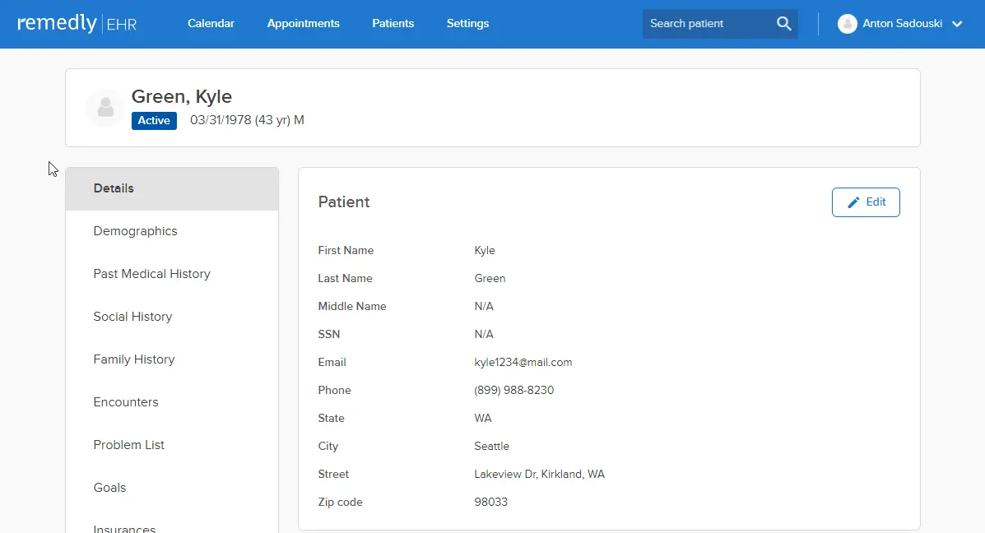Click the First Name field label

click(x=346, y=251)
